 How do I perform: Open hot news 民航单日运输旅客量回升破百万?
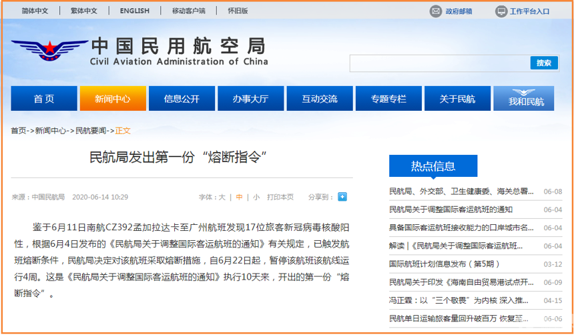tap(459, 318)
